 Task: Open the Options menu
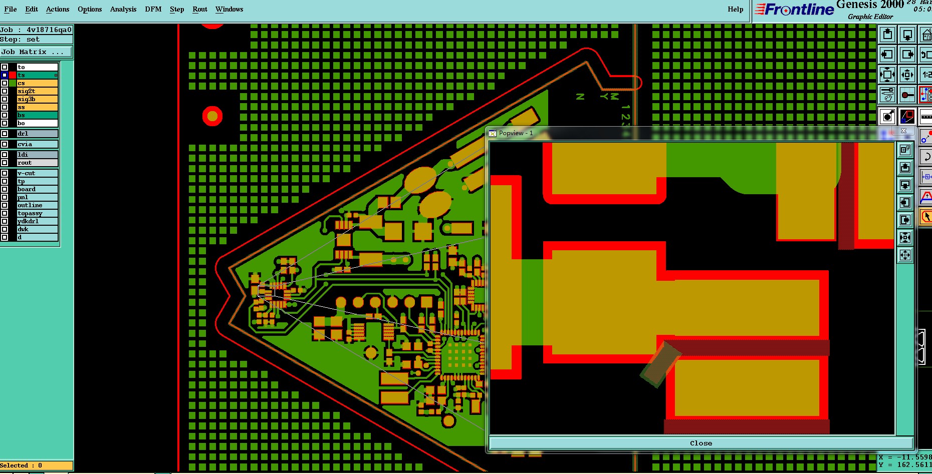click(90, 9)
